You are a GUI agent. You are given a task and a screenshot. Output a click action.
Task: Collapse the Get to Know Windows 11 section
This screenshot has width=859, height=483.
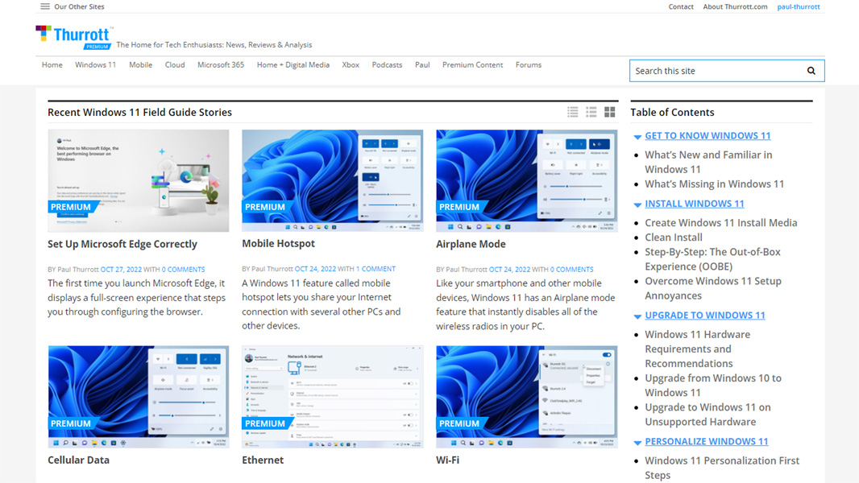point(637,137)
